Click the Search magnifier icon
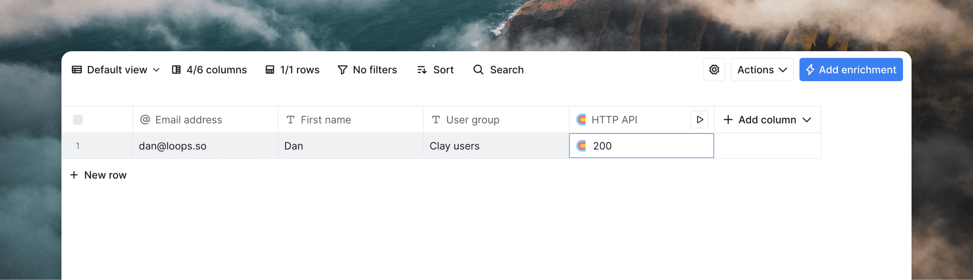This screenshot has width=973, height=280. 478,70
